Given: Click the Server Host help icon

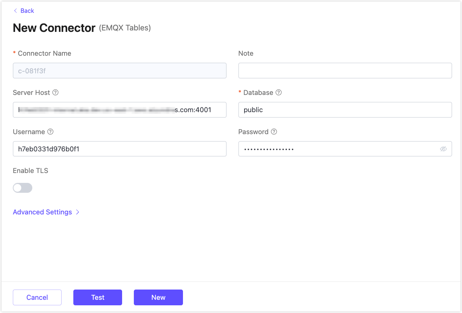Looking at the screenshot, I should tap(55, 93).
